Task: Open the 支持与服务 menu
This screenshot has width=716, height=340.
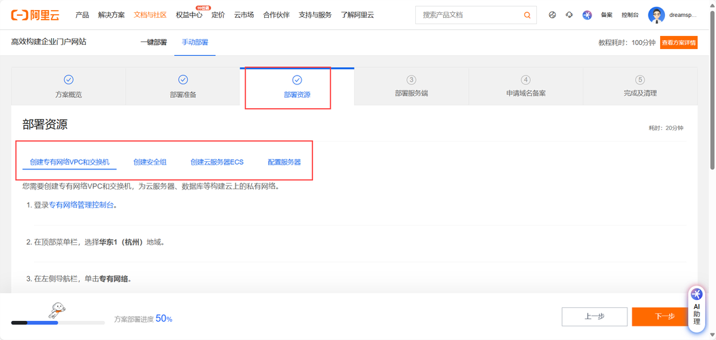Action: [315, 15]
